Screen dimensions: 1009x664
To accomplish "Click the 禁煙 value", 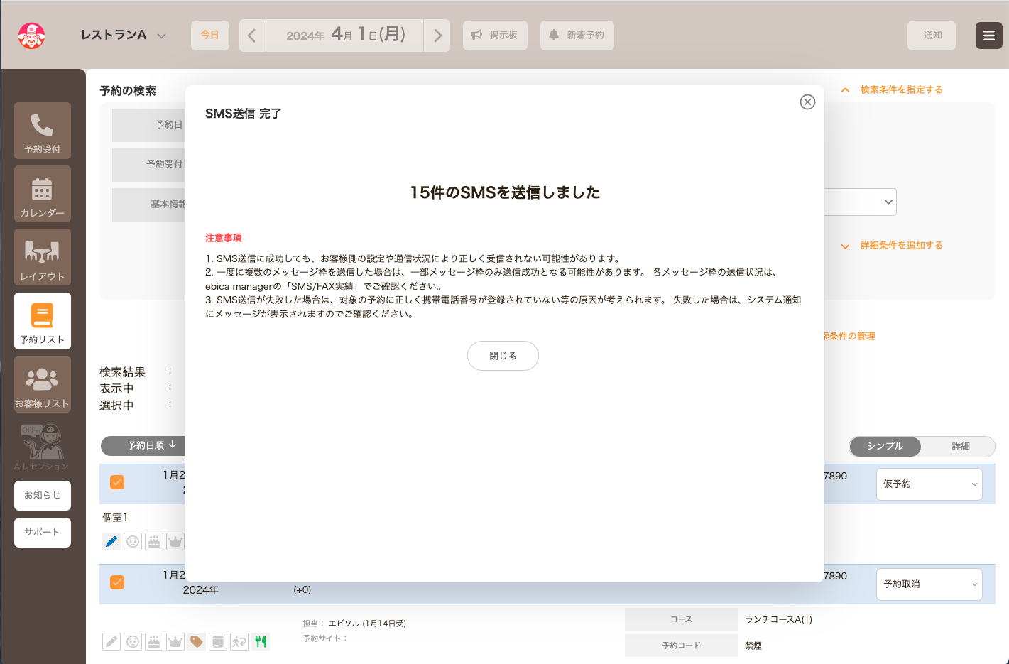I will [x=753, y=646].
